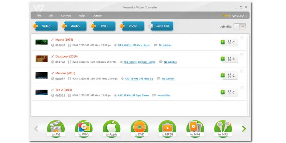Screen dimensions: 286x143
Task: Visit the freemake.com link
Action: coord(234,15)
